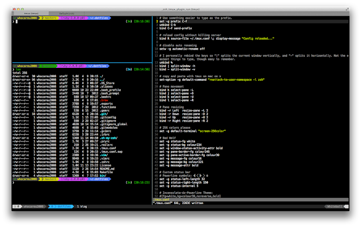Switch to the "Default (zsh)" terminal tab
The height and width of the screenshot is (227, 361).
(x=67, y=14)
